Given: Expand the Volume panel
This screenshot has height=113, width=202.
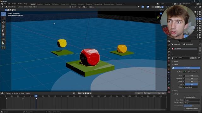Looking at the screenshot, I should (176, 91).
